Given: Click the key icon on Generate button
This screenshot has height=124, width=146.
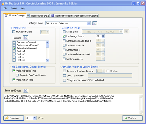Looking at the screenshot, I should pyautogui.click(x=7, y=118).
